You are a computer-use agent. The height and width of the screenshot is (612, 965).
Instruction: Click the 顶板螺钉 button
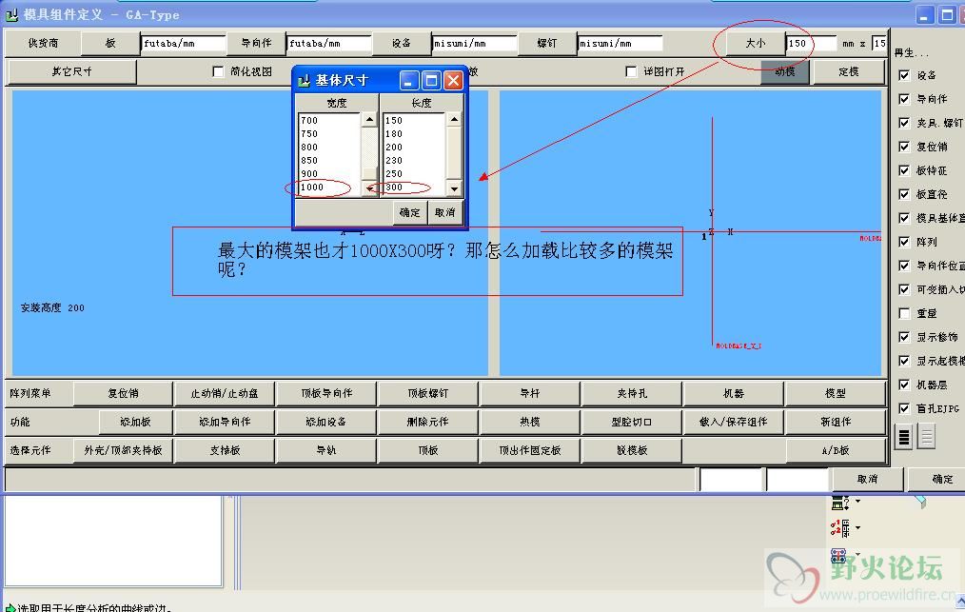pyautogui.click(x=428, y=393)
